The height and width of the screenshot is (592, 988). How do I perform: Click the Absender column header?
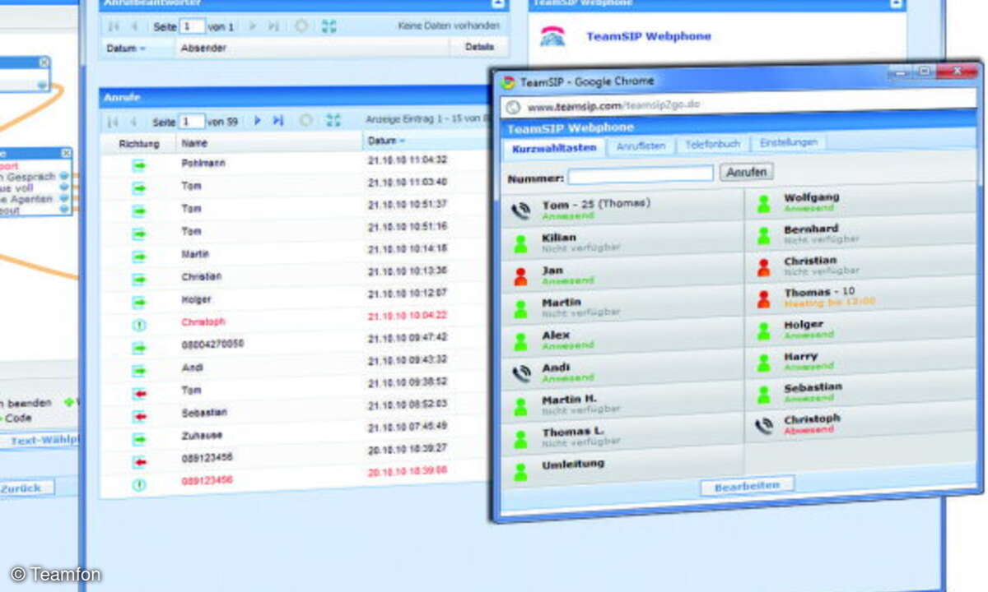click(313, 48)
